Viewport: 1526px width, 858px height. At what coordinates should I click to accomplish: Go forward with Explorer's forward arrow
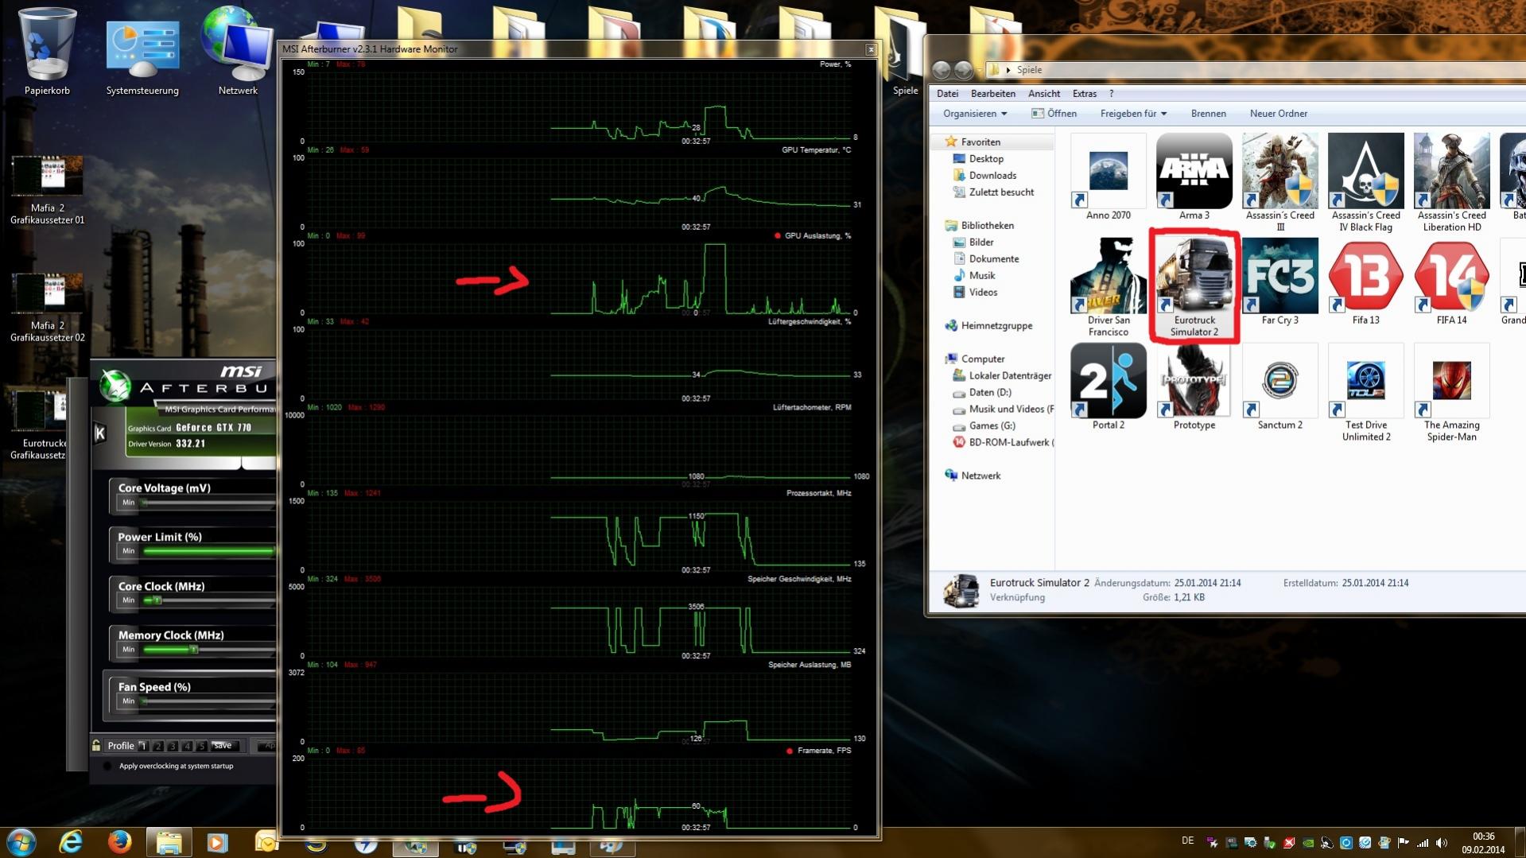coord(963,70)
